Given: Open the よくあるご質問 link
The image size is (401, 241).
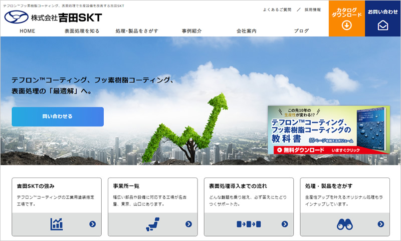Looking at the screenshot, I should pyautogui.click(x=277, y=9).
